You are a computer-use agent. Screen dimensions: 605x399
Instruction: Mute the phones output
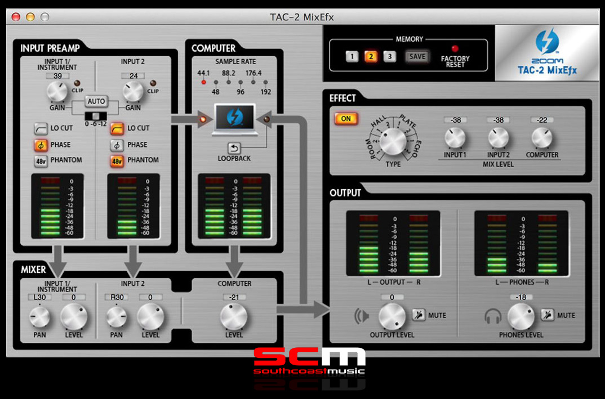pyautogui.click(x=547, y=315)
